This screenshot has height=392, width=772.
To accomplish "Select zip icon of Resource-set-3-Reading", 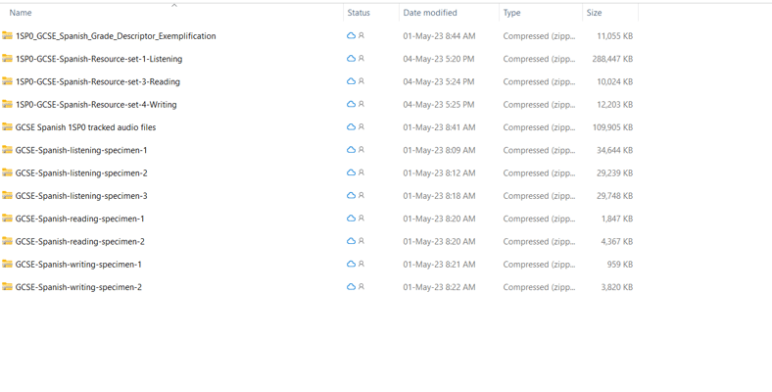I will pyautogui.click(x=7, y=81).
